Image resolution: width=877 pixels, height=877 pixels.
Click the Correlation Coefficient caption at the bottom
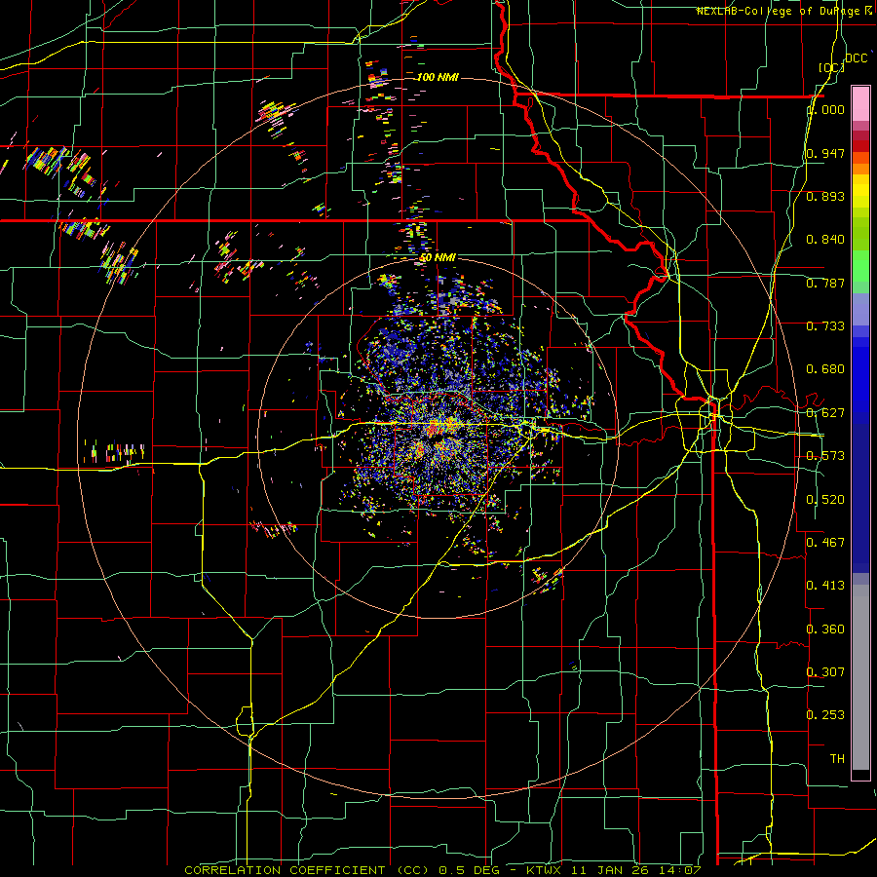[x=443, y=870]
